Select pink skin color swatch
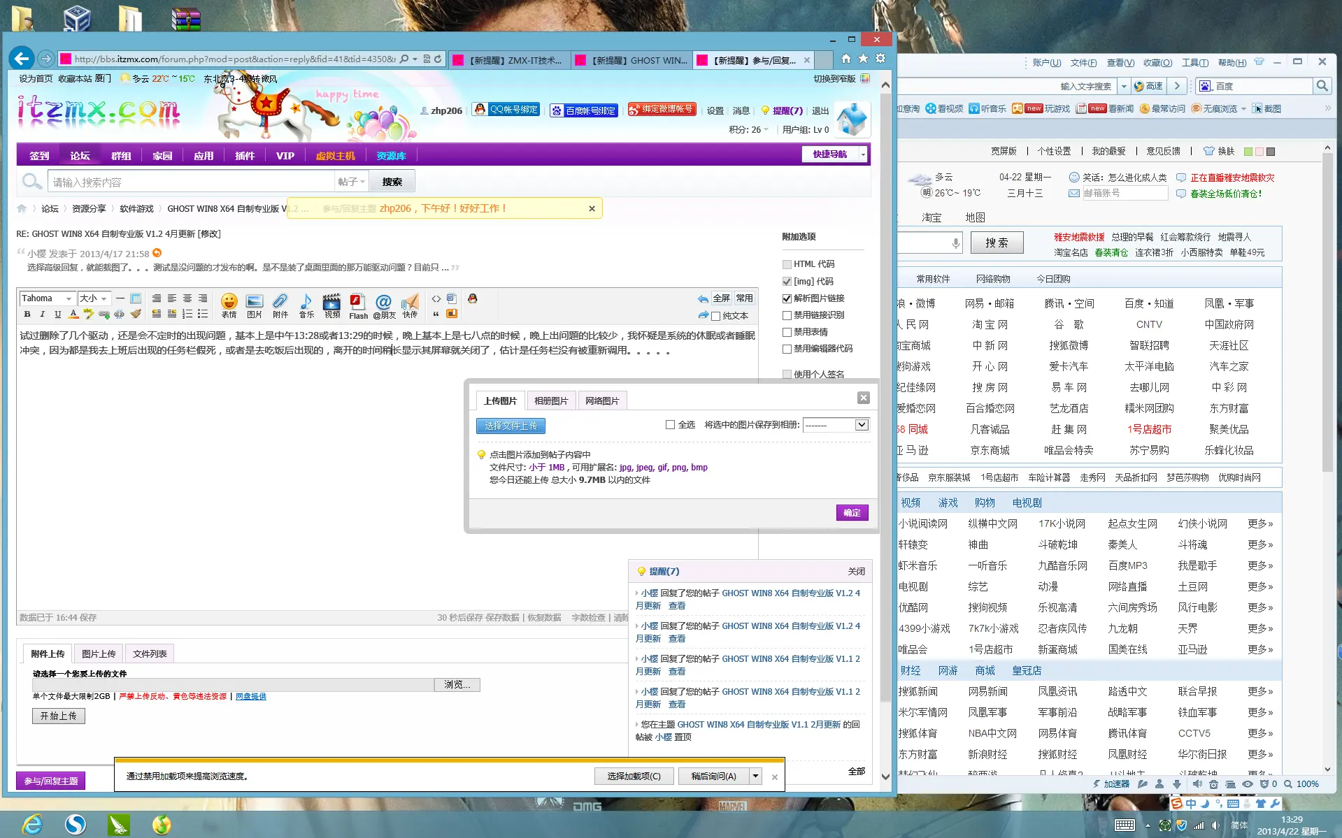Image resolution: width=1342 pixels, height=838 pixels. [x=1259, y=151]
